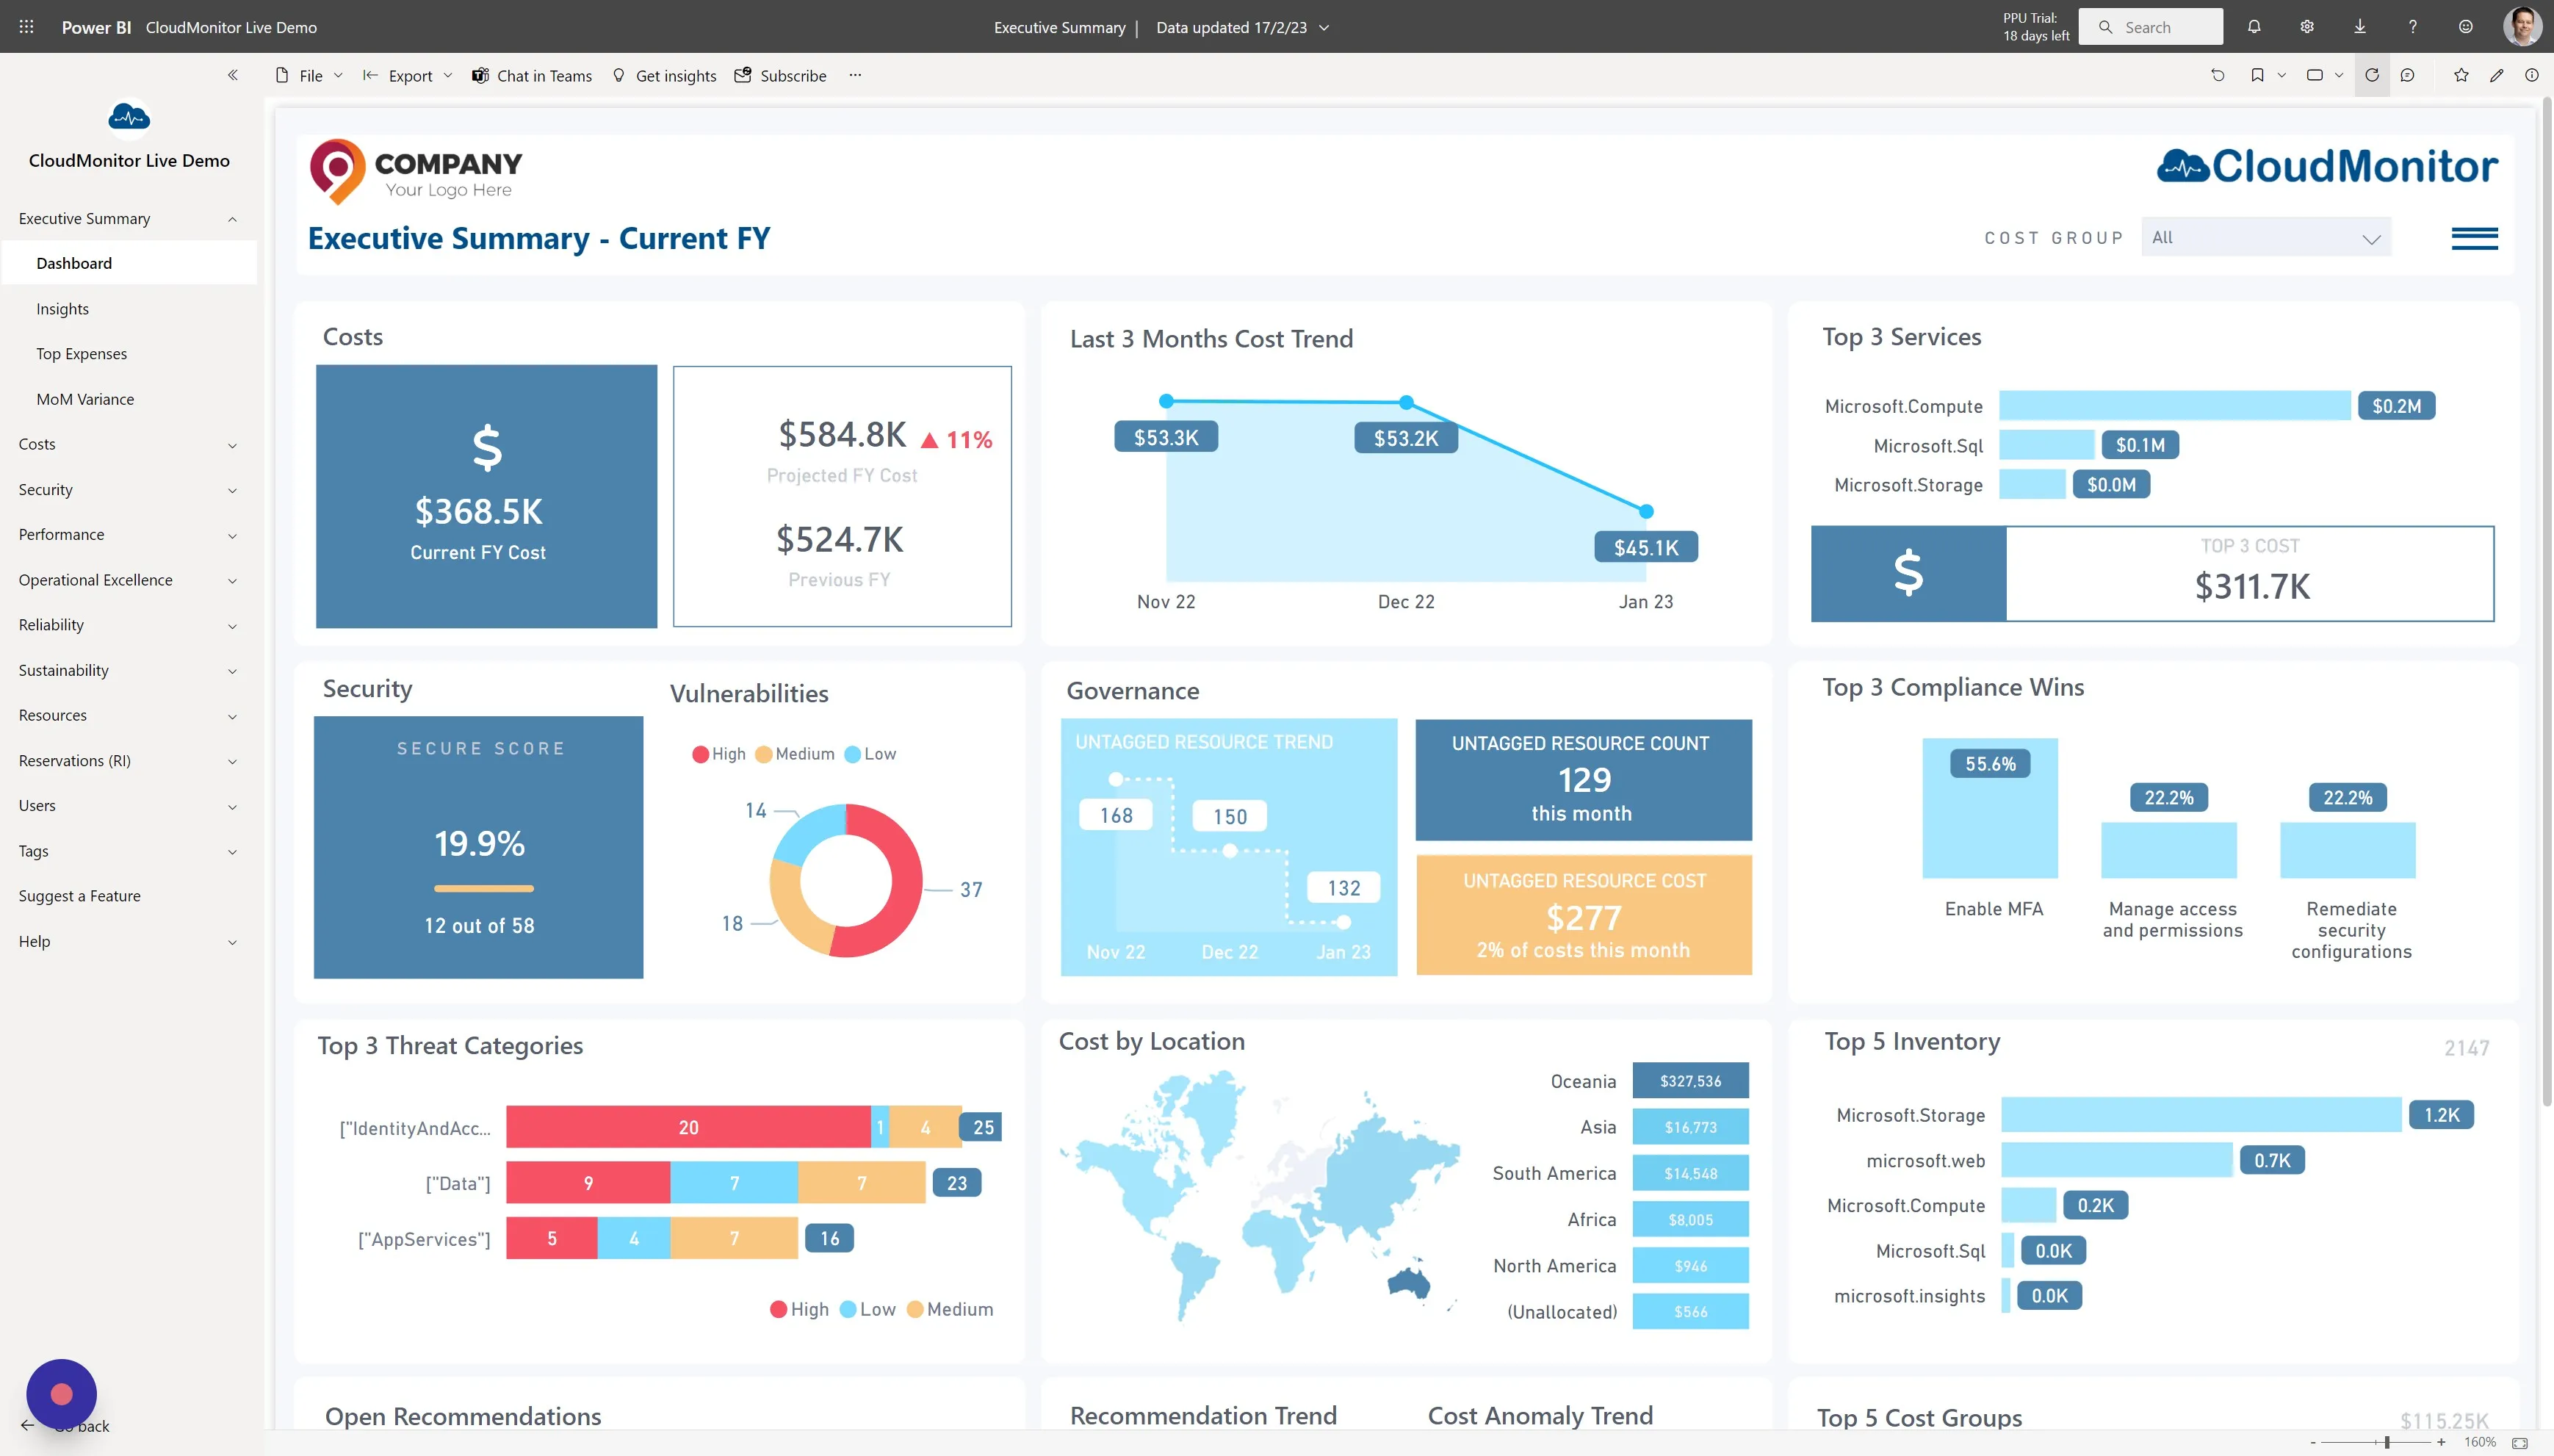
Task: Reset report to default with undo icon
Action: 2218,75
